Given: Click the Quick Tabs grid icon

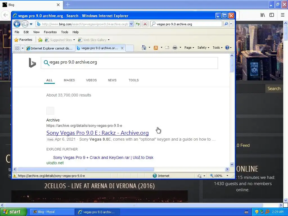Looking at the screenshot, I should click(17, 48).
